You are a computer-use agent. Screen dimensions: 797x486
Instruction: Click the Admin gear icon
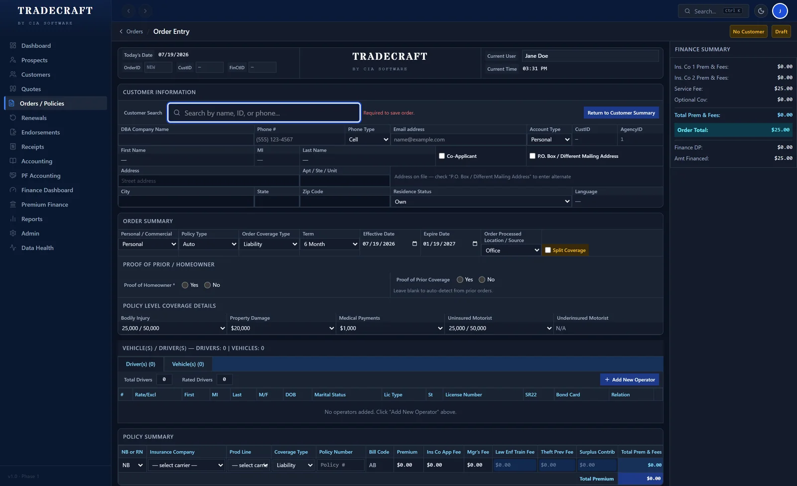[13, 233]
